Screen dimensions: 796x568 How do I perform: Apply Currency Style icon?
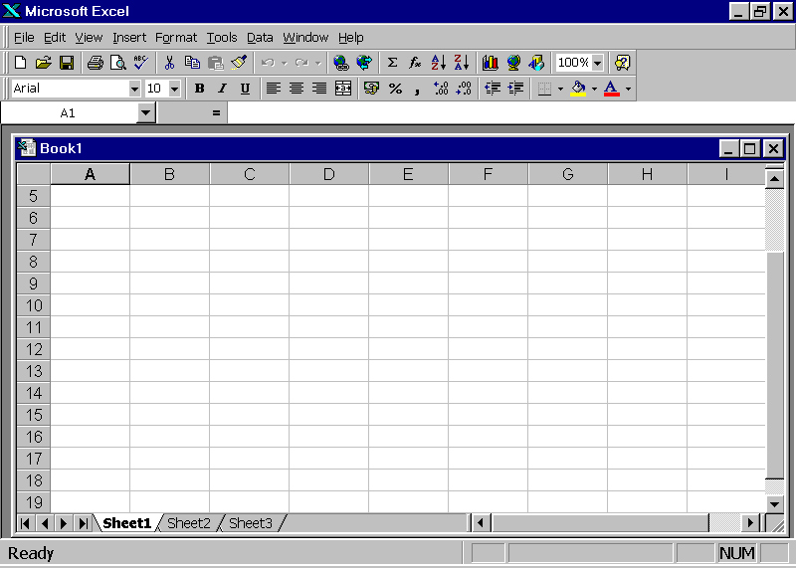tap(371, 89)
